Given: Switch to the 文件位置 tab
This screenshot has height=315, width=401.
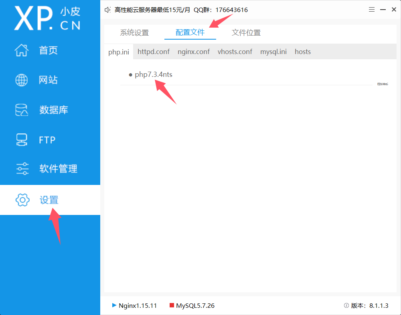Looking at the screenshot, I should pos(246,33).
